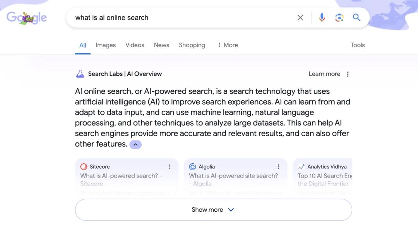The height and width of the screenshot is (226, 418).
Task: Collapse AI Overview text with chevron
Action: point(135,144)
